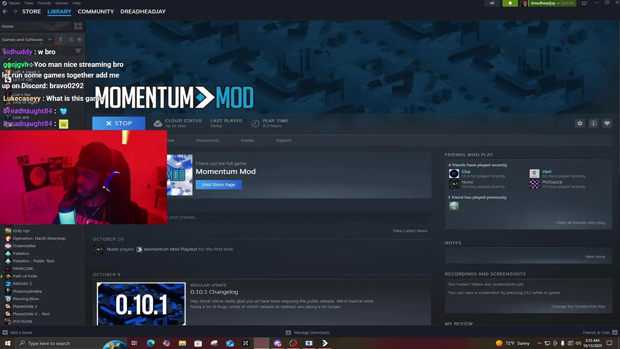Image resolution: width=620 pixels, height=349 pixels.
Task: Toggle collections grid view icon
Action: coord(78,26)
